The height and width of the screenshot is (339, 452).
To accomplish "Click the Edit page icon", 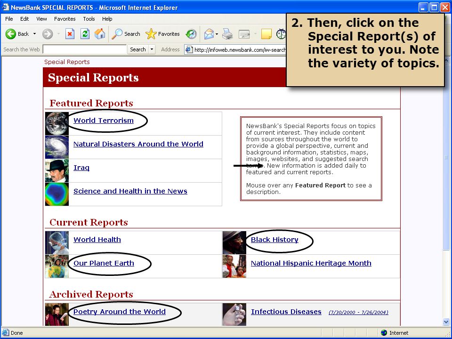I will point(244,34).
